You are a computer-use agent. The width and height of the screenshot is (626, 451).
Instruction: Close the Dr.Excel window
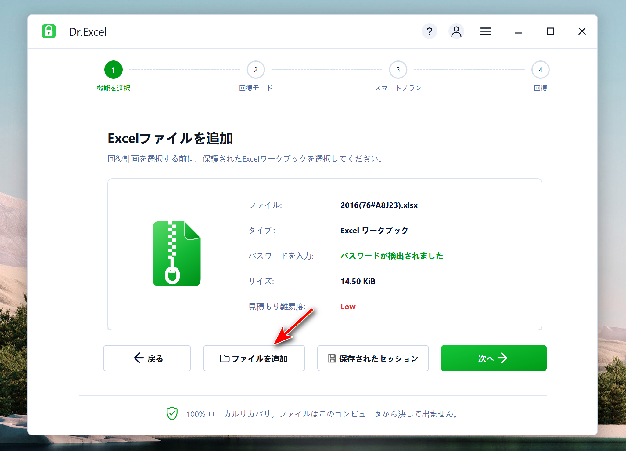pyautogui.click(x=582, y=31)
